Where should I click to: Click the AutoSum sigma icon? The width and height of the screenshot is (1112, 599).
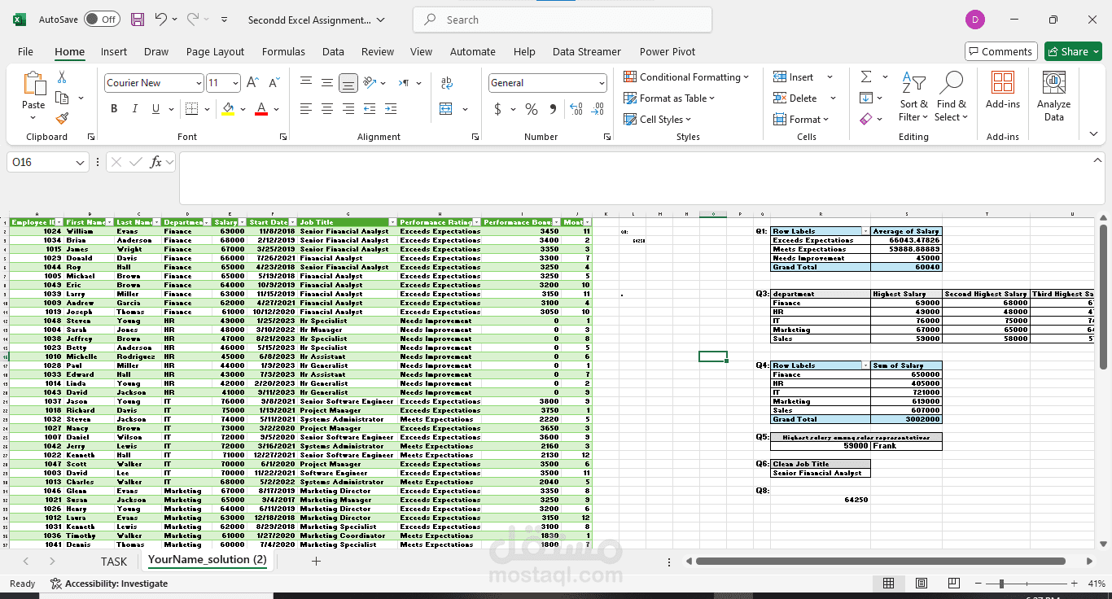[x=866, y=77]
